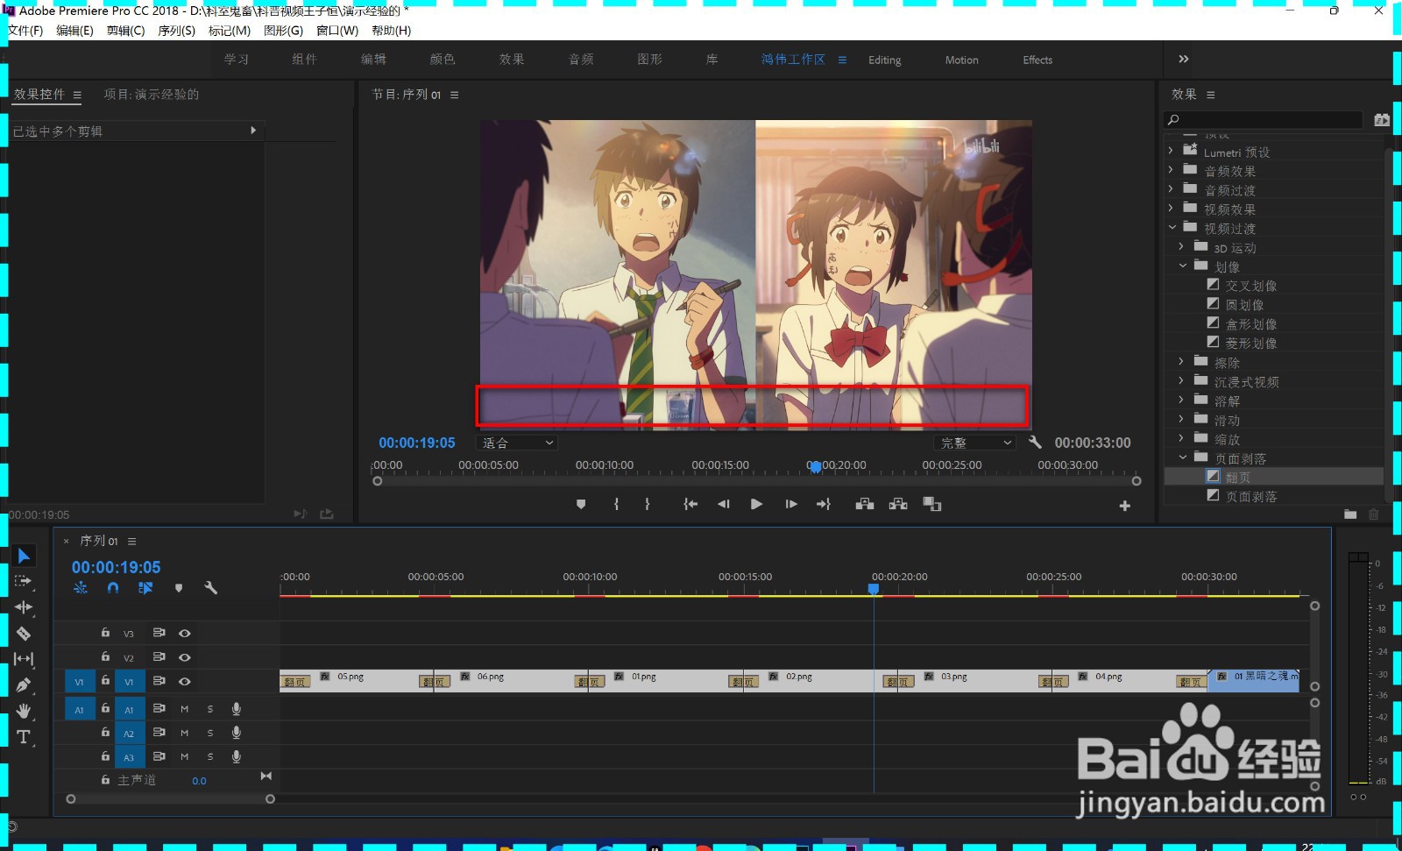
Task: Select the 菱形划像 transition
Action: pos(1250,343)
